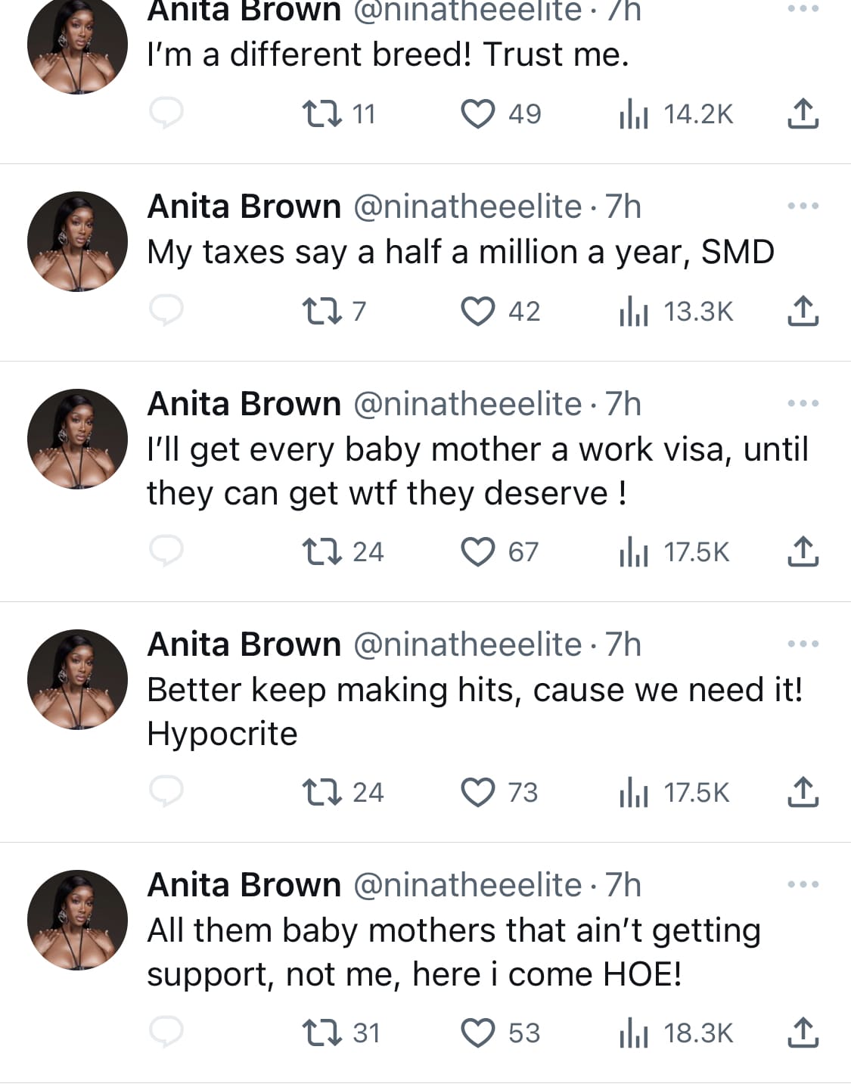Viewport: 851px width, 1090px height.
Task: Reply to the "work visa" tweet
Action: (166, 551)
